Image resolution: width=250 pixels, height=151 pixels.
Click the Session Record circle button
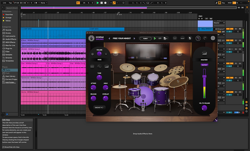click(123, 3)
